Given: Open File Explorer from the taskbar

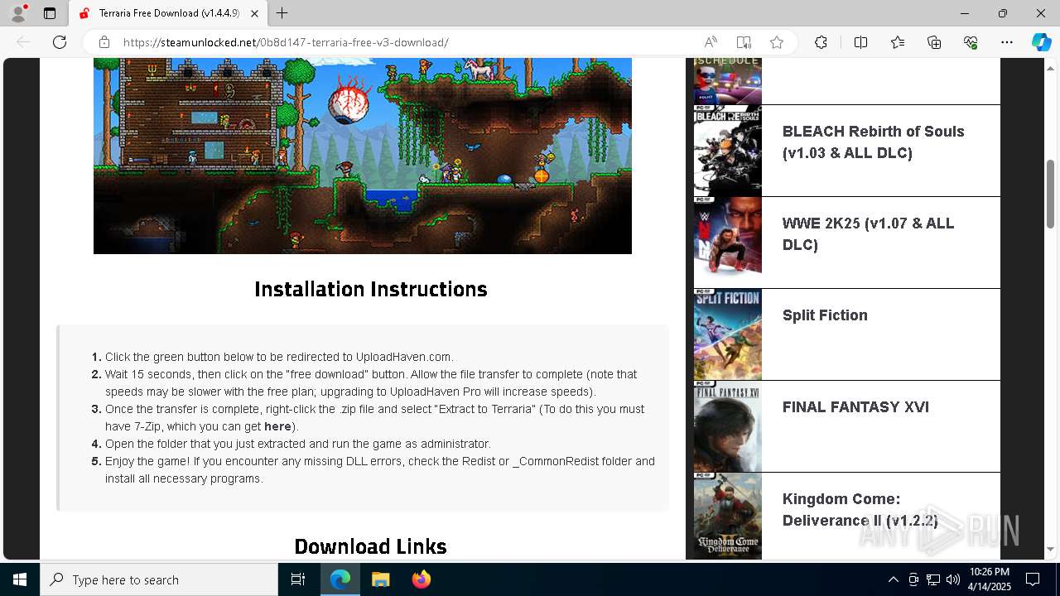Looking at the screenshot, I should tap(380, 579).
